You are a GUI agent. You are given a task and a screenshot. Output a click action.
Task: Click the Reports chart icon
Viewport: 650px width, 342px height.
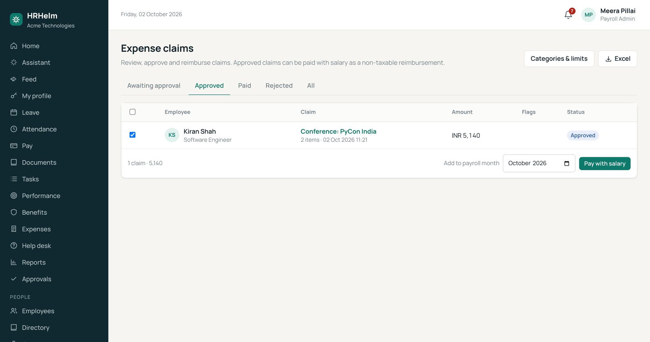point(14,262)
